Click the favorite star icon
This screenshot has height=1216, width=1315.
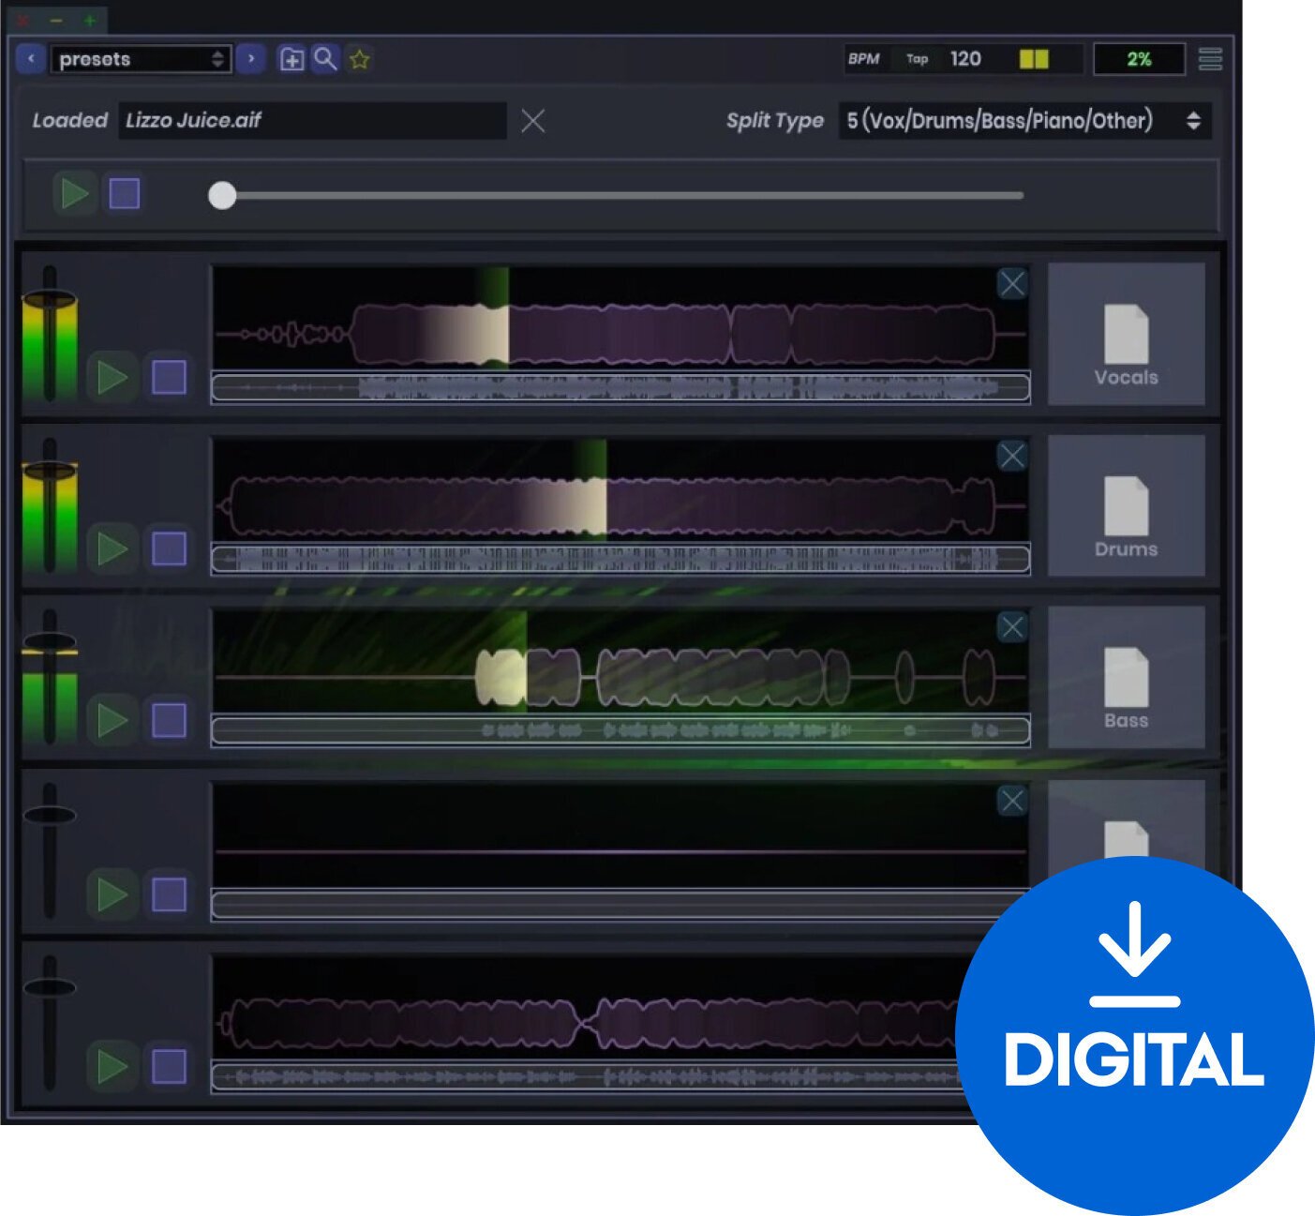[359, 59]
